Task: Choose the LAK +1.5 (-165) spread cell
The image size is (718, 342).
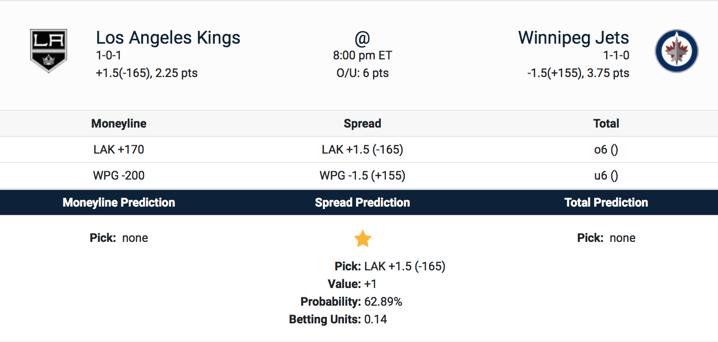Action: pos(363,150)
